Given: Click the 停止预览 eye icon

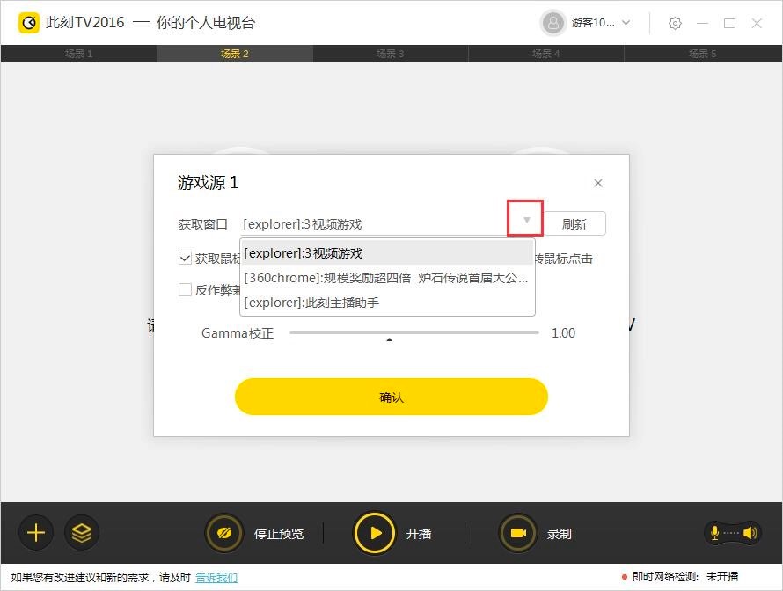Looking at the screenshot, I should 223,532.
